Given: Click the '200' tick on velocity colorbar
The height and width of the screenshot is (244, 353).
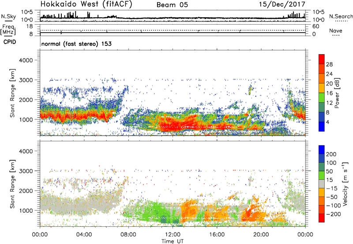Looking at the screenshot, I should click(331, 154).
